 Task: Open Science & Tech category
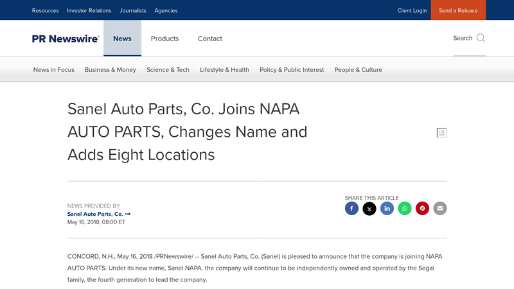(168, 70)
